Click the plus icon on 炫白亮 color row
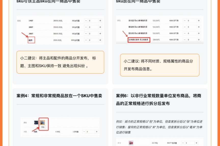Screen dimensions: 220x146 pos(199,33)
